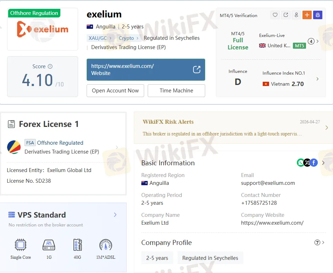The width and height of the screenshot is (333, 273).
Task: Click the Forex License document icon
Action: pos(11,124)
